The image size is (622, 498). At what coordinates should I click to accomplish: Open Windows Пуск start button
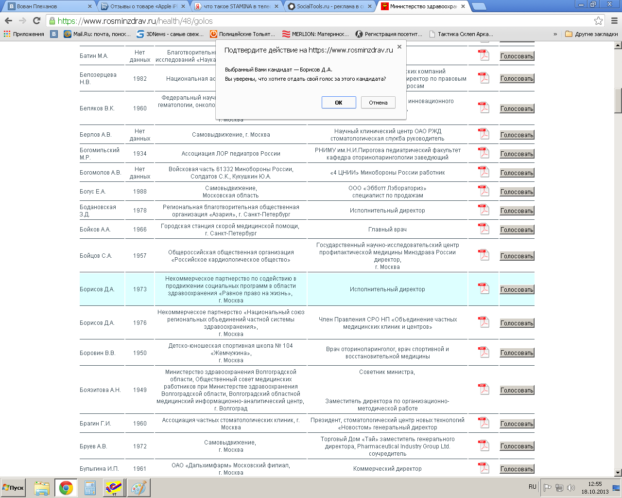(x=13, y=488)
